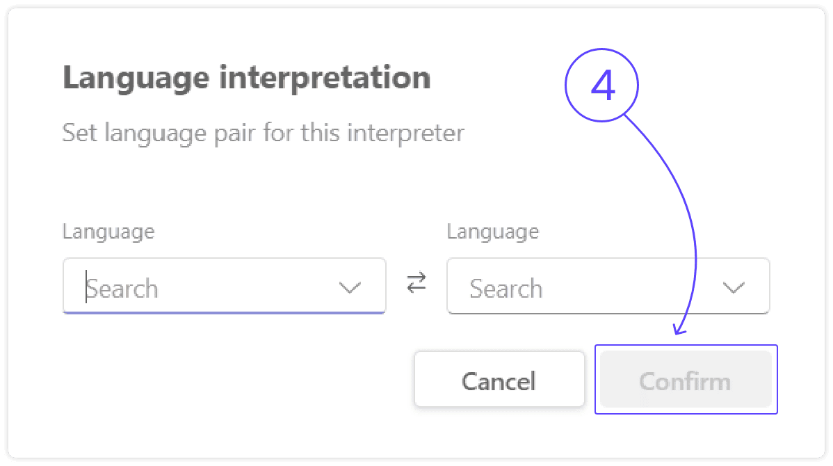833x466 pixels.
Task: Click the subtitle about setting language pair
Action: (x=263, y=132)
